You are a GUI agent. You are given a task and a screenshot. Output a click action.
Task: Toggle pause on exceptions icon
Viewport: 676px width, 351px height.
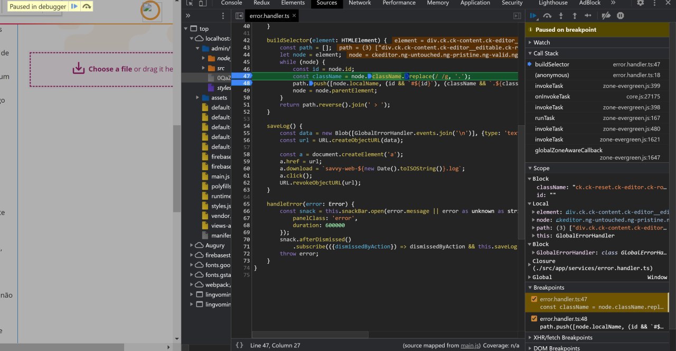[x=621, y=16]
